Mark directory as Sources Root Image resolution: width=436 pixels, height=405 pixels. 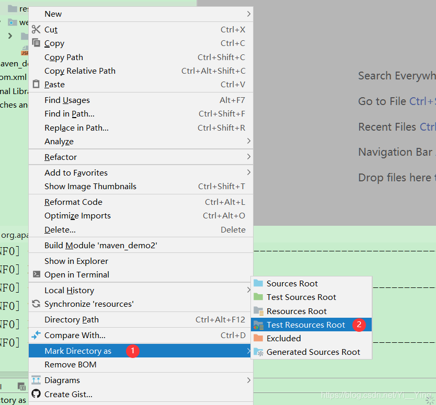click(311, 283)
